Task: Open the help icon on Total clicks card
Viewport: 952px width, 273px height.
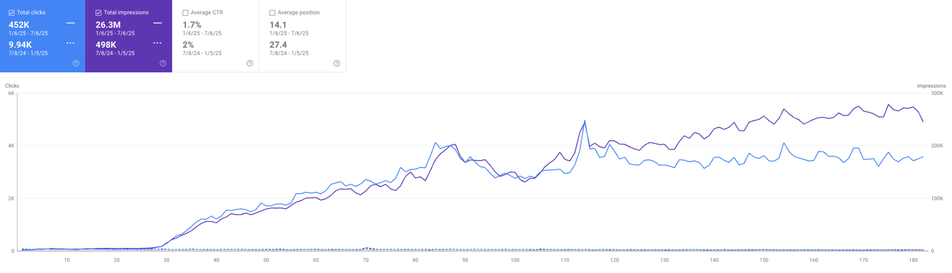Action: click(76, 63)
